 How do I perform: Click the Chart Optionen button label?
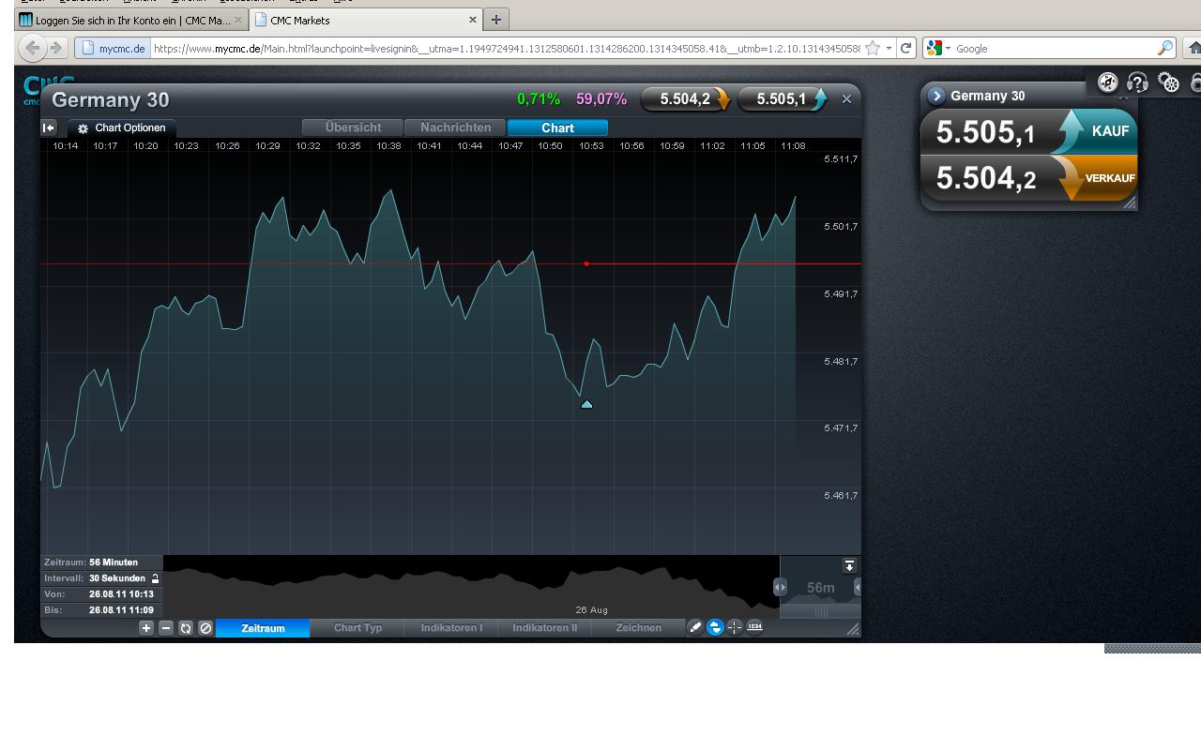pos(129,128)
